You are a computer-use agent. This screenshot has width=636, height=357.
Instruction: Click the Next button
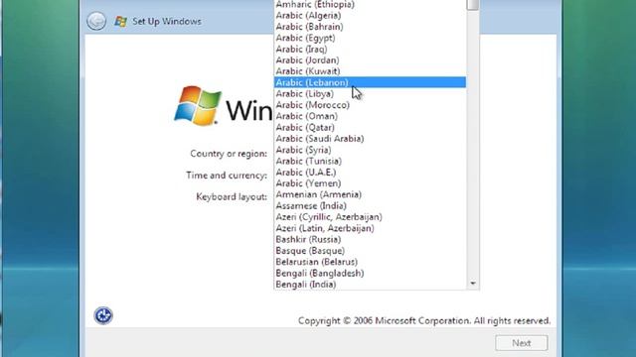(521, 343)
